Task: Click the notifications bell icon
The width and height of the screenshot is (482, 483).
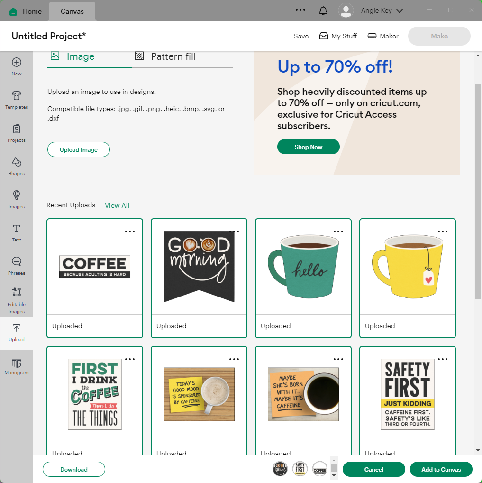Action: tap(323, 11)
